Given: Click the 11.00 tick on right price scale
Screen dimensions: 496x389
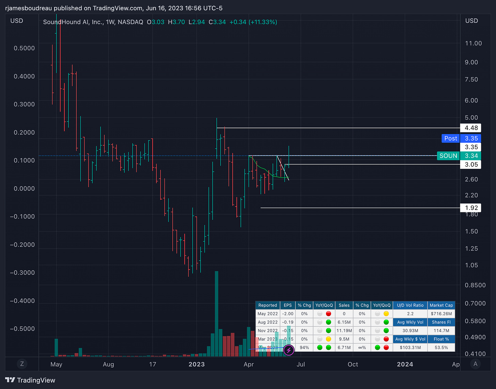Looking at the screenshot, I should tap(474, 43).
